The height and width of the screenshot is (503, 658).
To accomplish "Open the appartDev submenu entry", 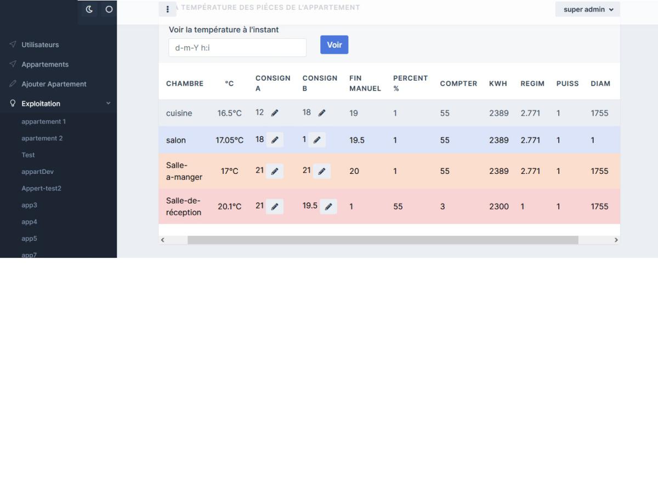I will [x=37, y=172].
